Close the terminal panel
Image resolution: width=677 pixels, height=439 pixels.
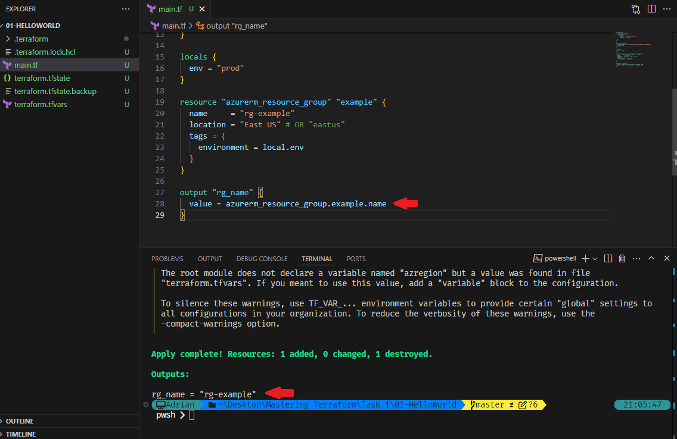coord(667,258)
